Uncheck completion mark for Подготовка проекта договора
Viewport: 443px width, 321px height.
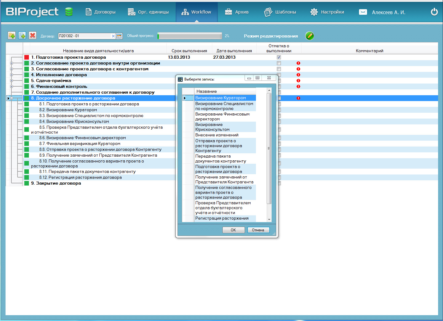coord(279,57)
